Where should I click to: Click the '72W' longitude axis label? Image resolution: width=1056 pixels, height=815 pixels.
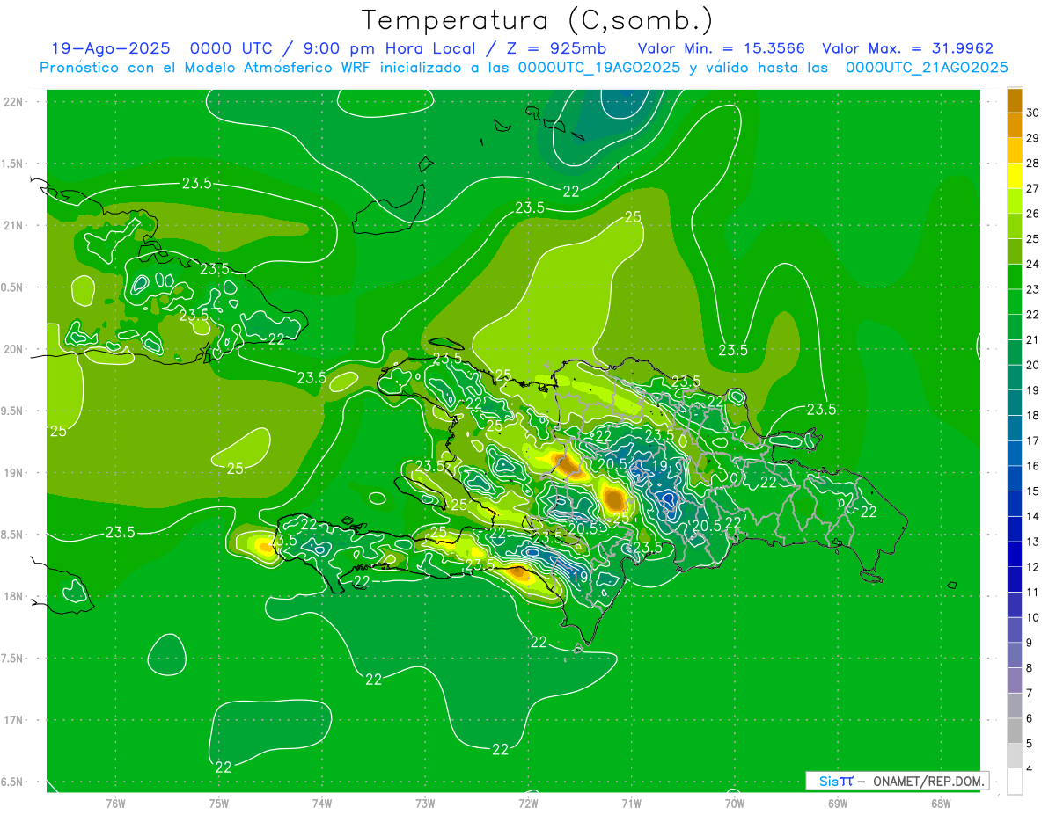click(x=528, y=803)
